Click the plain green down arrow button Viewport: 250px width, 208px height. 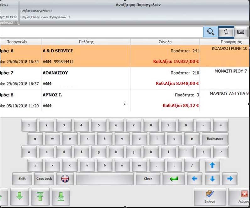(19, 196)
